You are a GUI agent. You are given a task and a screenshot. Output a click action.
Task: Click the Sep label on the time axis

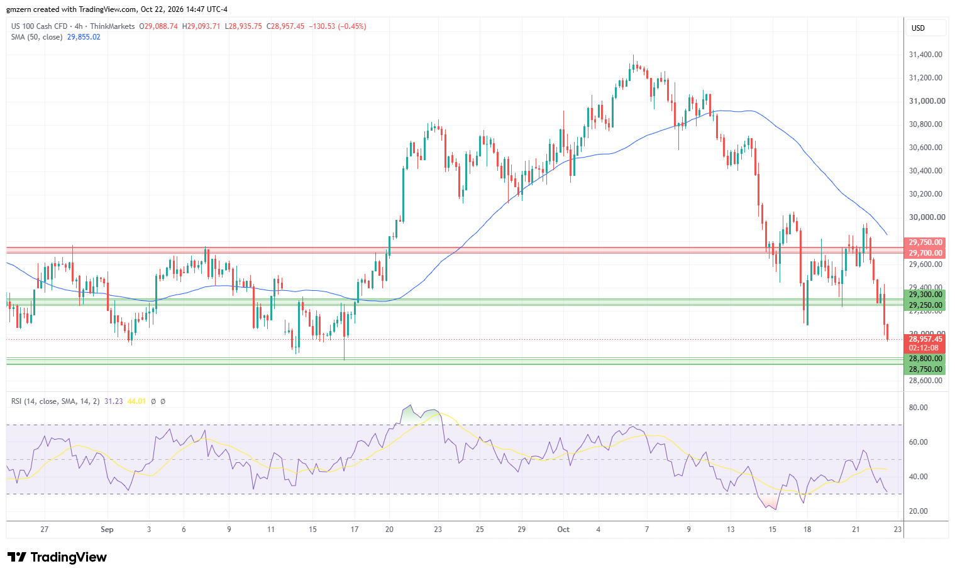coord(107,530)
